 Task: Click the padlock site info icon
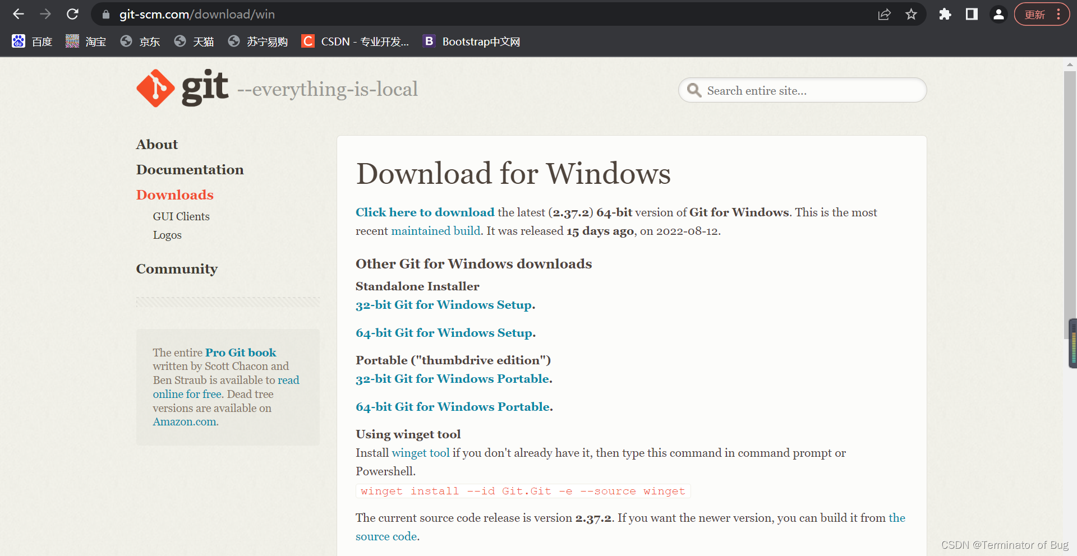pos(105,15)
